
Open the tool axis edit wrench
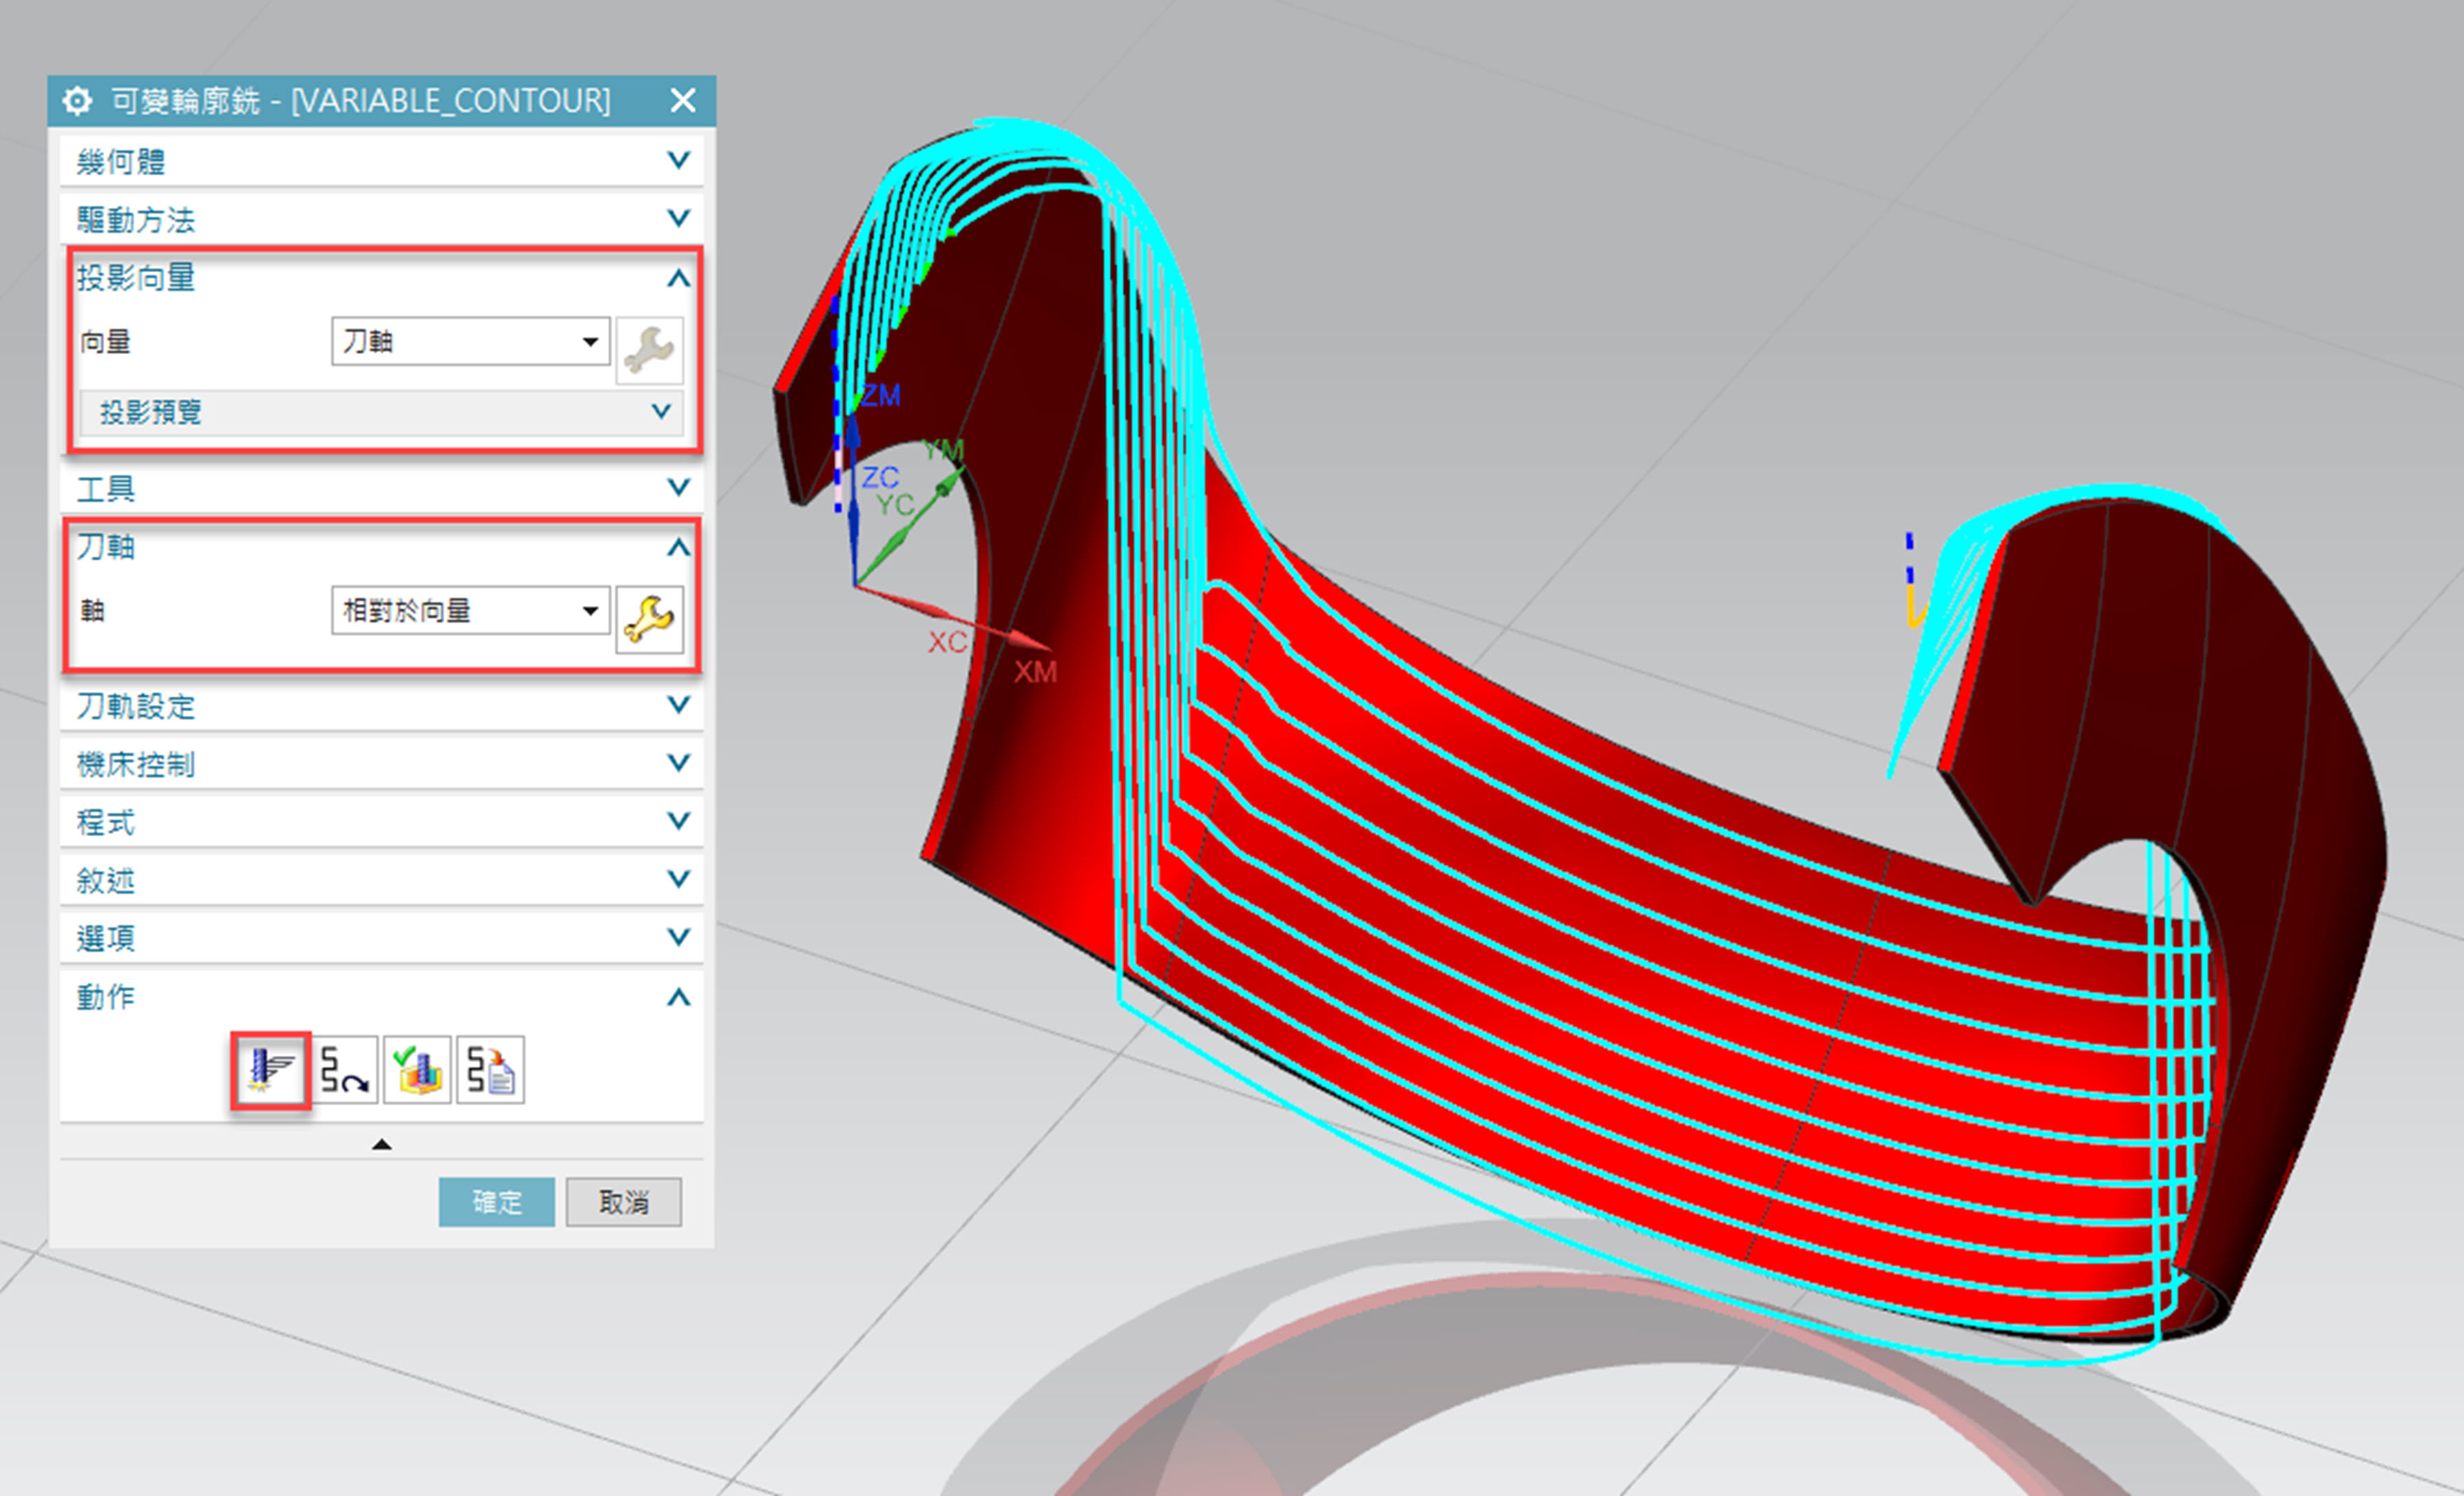click(x=650, y=619)
